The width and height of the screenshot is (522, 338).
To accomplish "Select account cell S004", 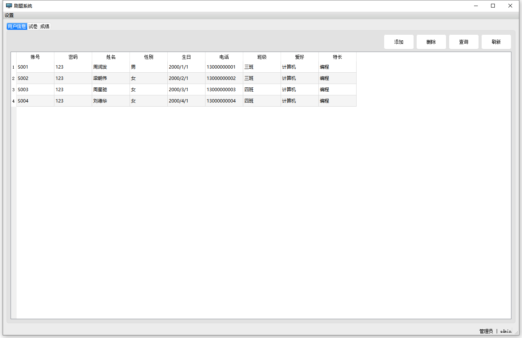I will (35, 101).
